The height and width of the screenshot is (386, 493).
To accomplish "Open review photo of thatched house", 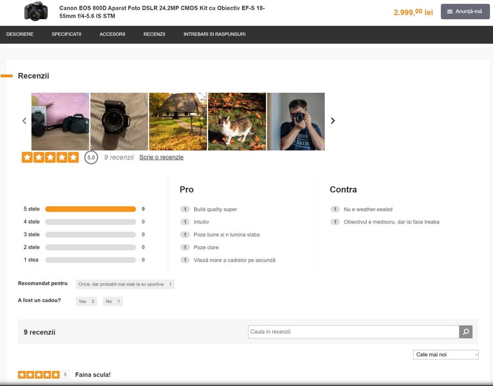I will click(178, 121).
